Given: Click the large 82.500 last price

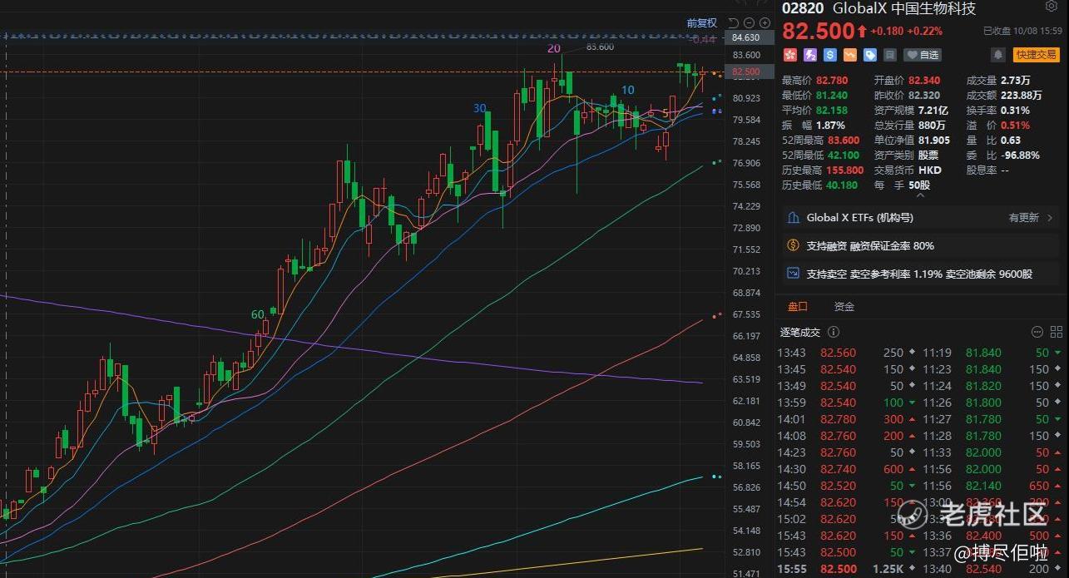Looking at the screenshot, I should [818, 32].
